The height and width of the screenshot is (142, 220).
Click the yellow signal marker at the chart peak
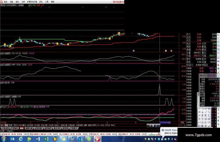click(119, 33)
